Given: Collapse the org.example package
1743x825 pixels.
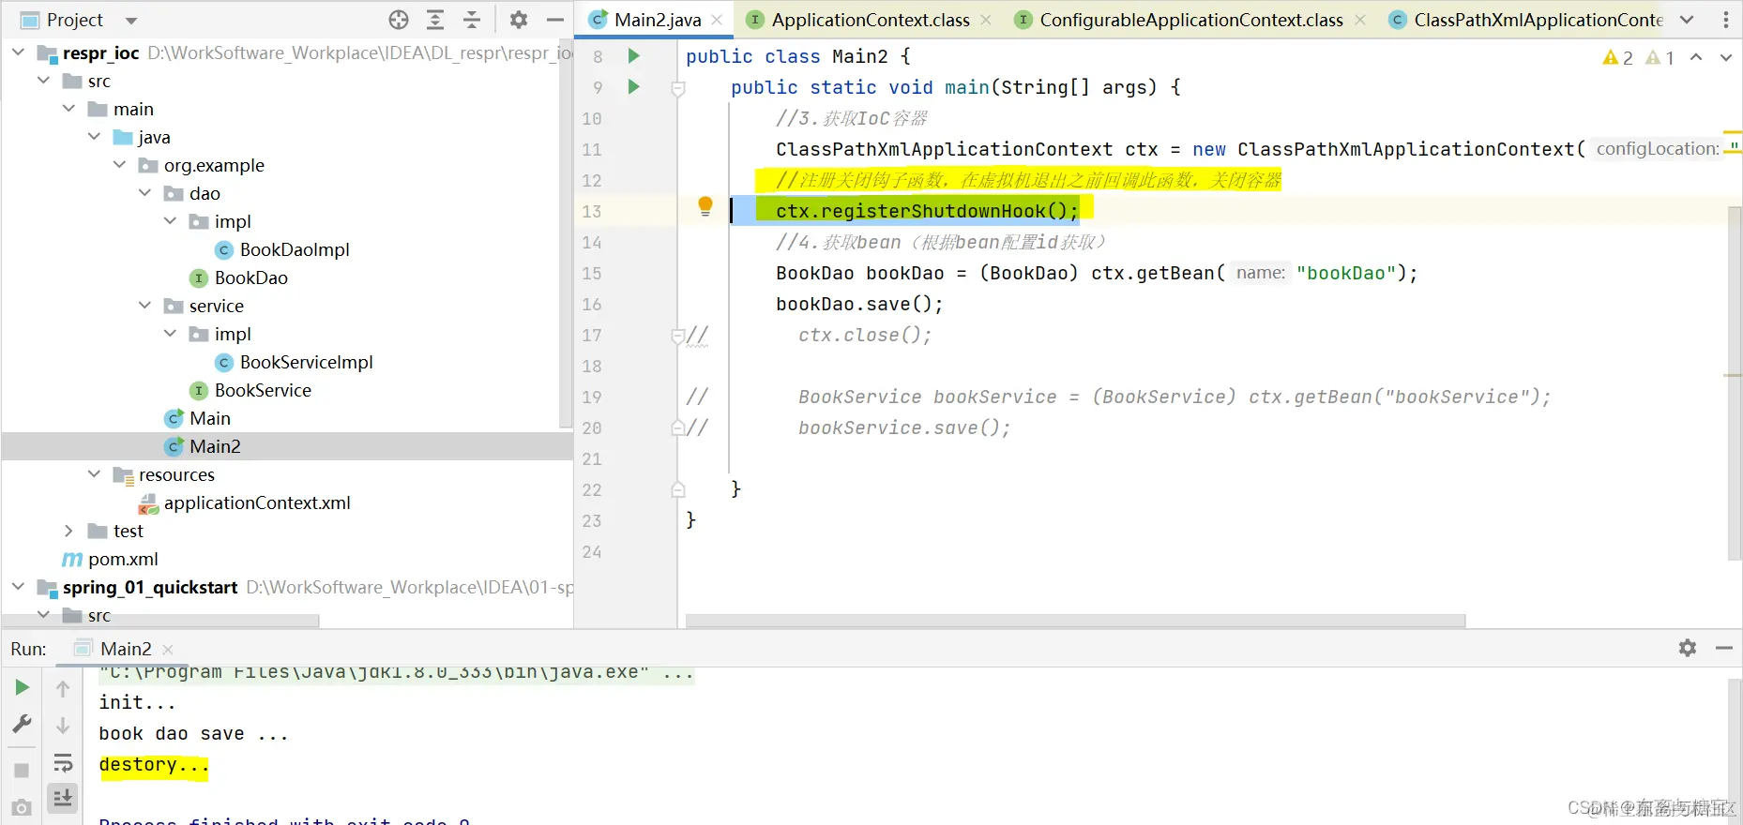Looking at the screenshot, I should pyautogui.click(x=119, y=165).
